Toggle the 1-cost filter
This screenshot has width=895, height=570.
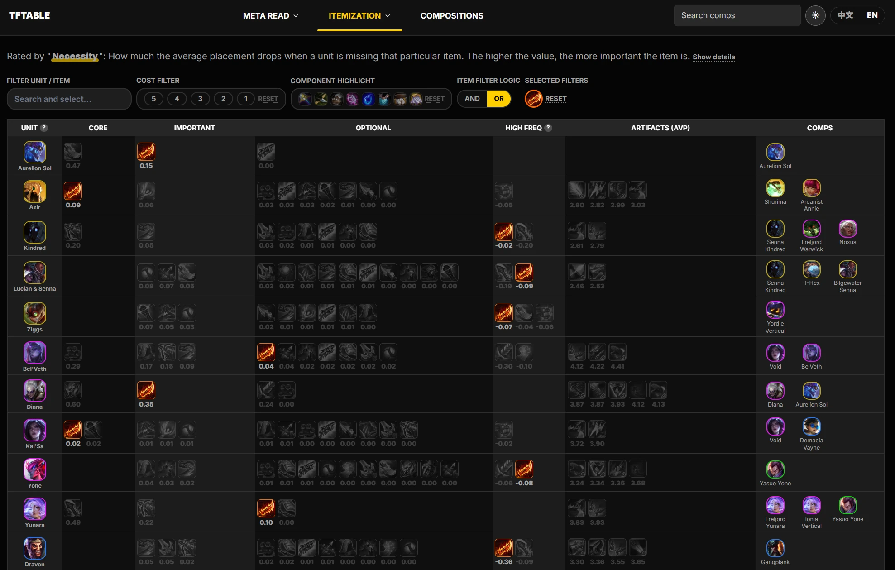pos(246,99)
